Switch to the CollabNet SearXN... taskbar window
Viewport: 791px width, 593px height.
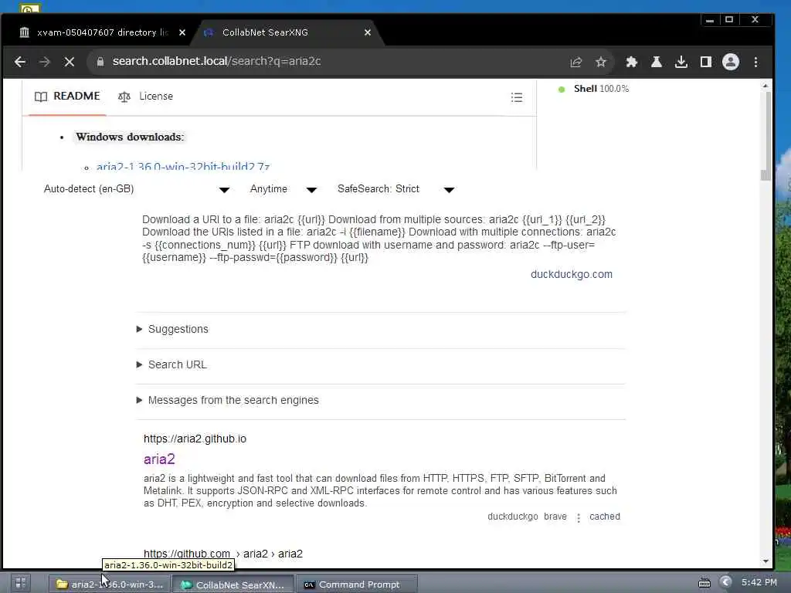click(233, 584)
